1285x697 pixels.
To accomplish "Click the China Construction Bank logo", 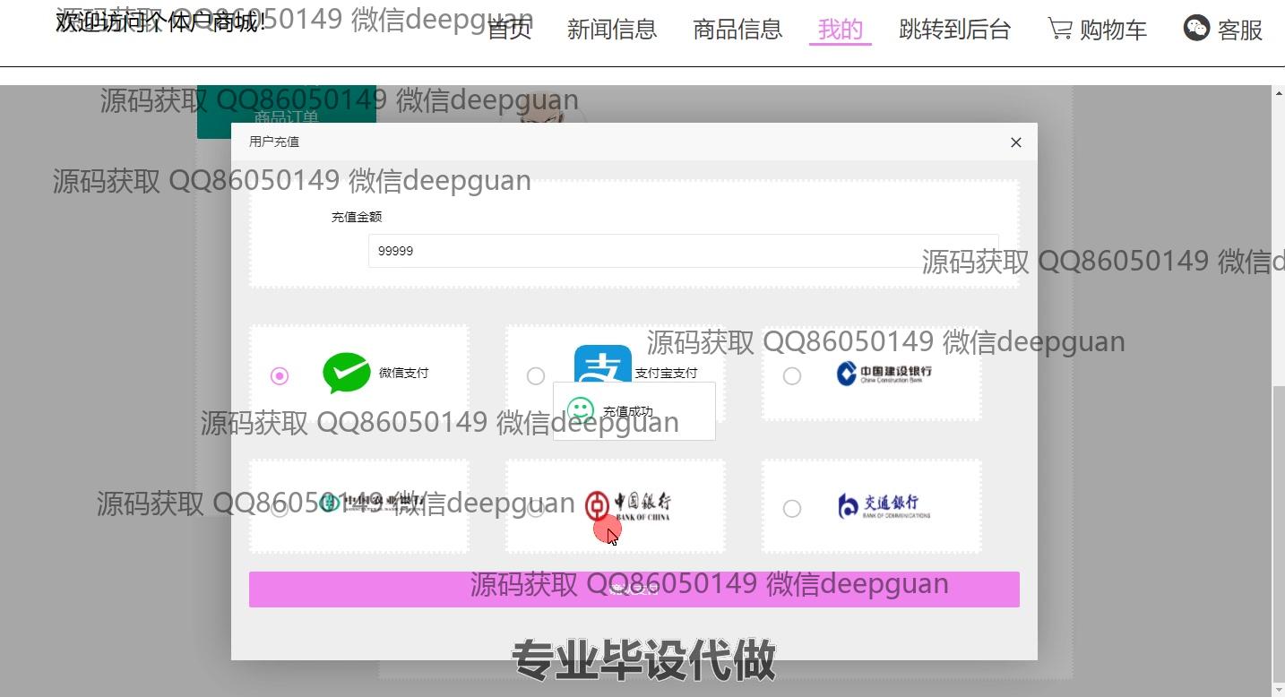I will click(x=884, y=374).
